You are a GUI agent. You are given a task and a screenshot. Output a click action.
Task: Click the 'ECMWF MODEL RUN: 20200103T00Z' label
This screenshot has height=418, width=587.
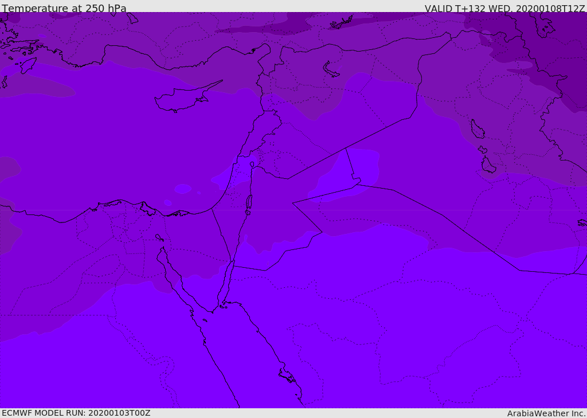point(76,413)
